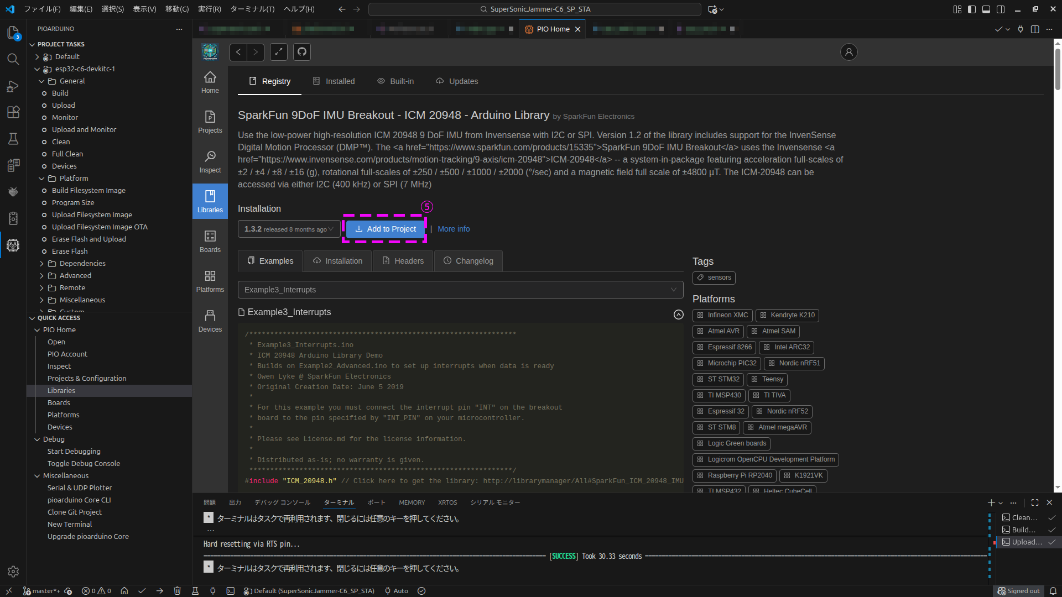
Task: Collapse the Example3_Interrupts code section
Action: (678, 314)
